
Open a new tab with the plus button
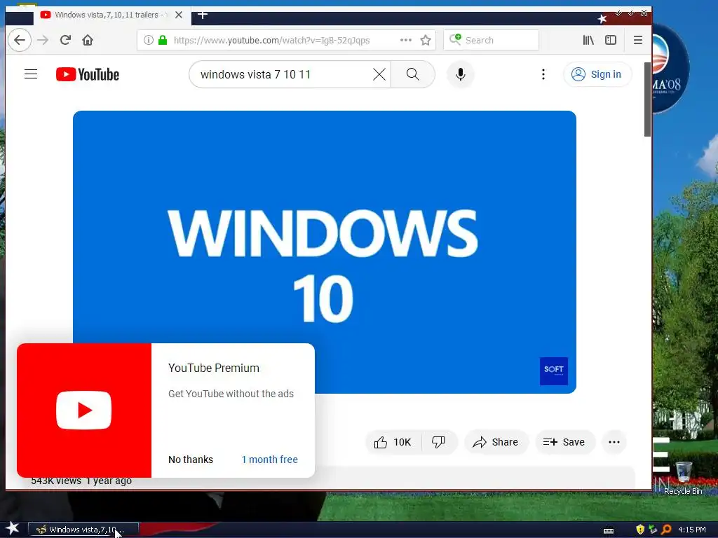[x=203, y=15]
